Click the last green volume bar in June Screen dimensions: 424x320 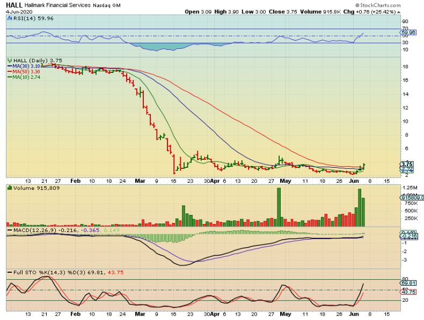tap(363, 212)
